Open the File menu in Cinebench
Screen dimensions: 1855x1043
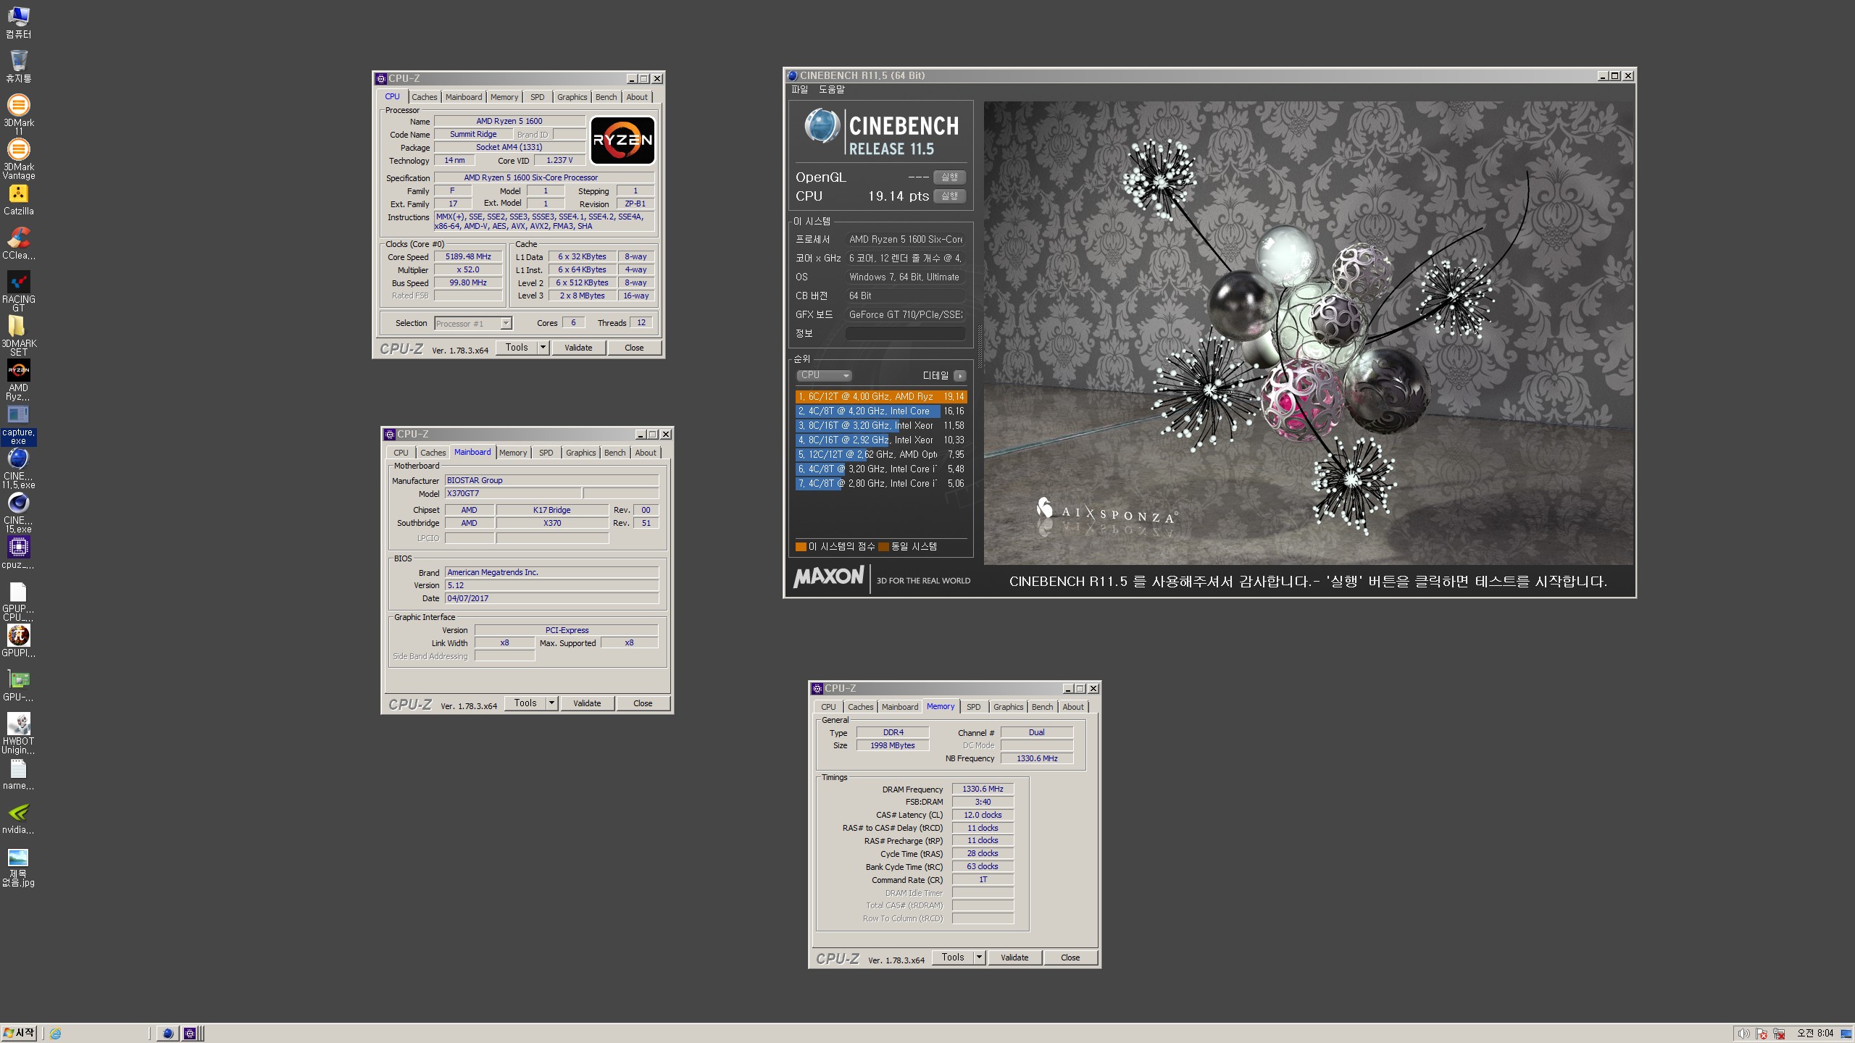click(799, 90)
